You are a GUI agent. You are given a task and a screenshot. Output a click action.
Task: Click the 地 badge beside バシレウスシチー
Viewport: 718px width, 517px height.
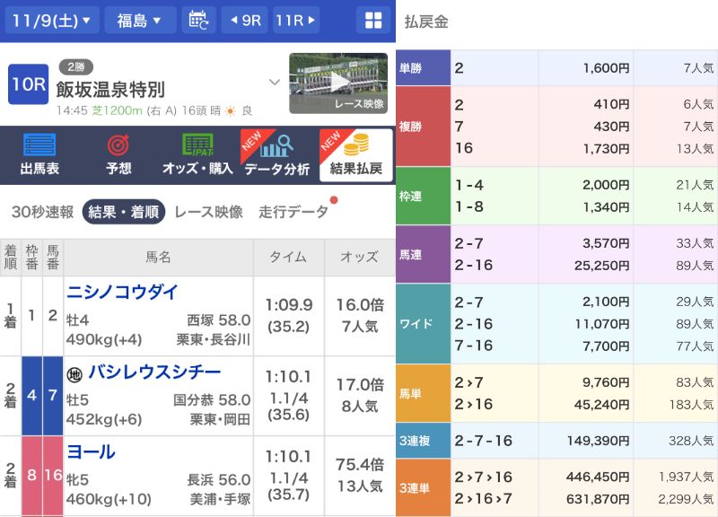click(75, 372)
